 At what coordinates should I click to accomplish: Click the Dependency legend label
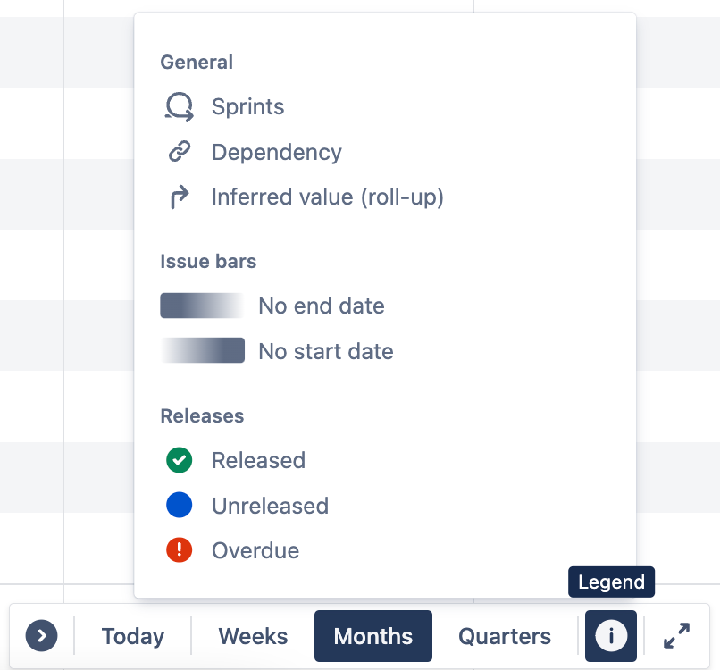tap(277, 152)
